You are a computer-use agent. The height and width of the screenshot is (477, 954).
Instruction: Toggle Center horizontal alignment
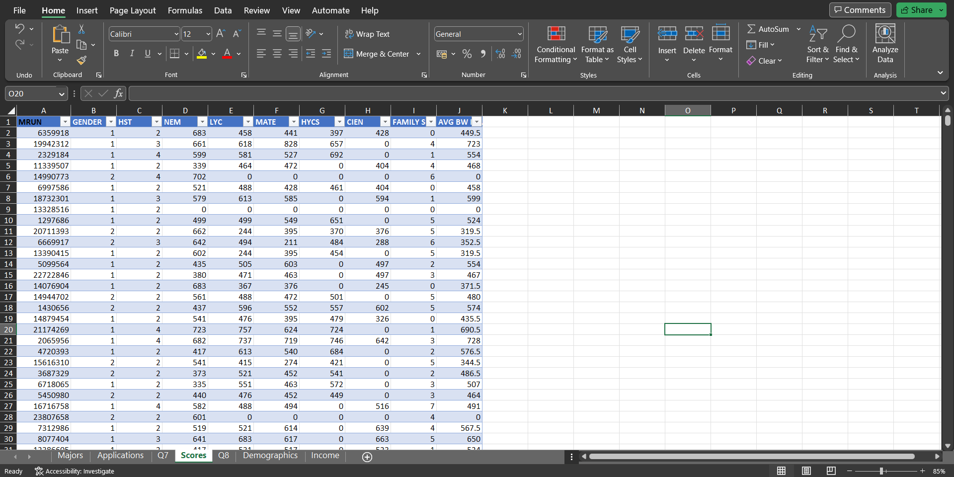(277, 54)
